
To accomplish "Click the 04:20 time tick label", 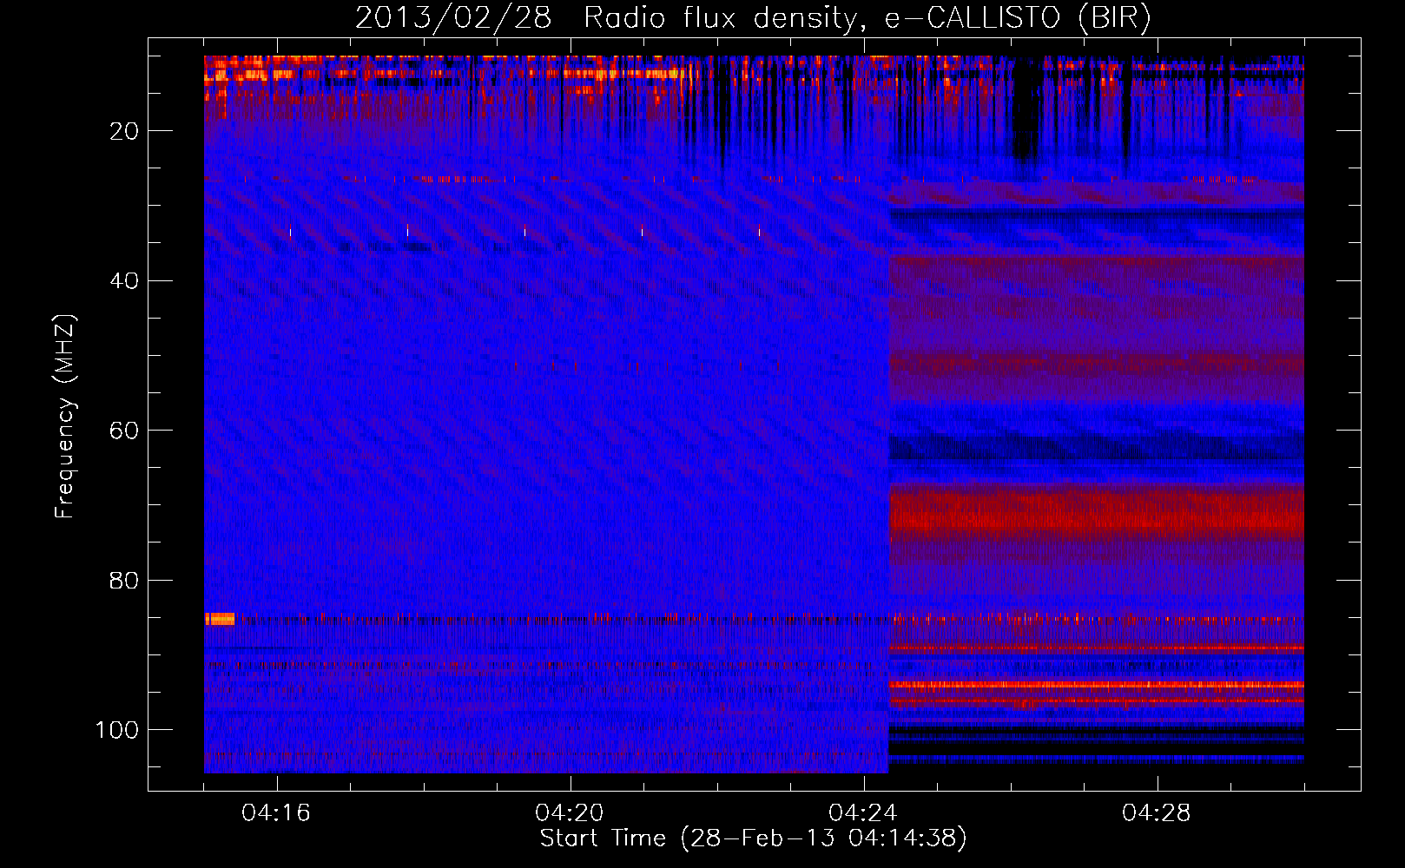I will (x=570, y=813).
